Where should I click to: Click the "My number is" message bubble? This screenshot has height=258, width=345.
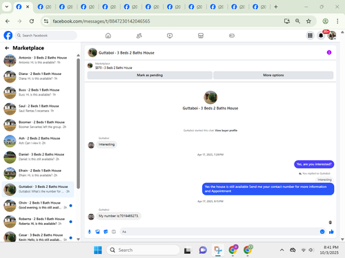pos(119,216)
